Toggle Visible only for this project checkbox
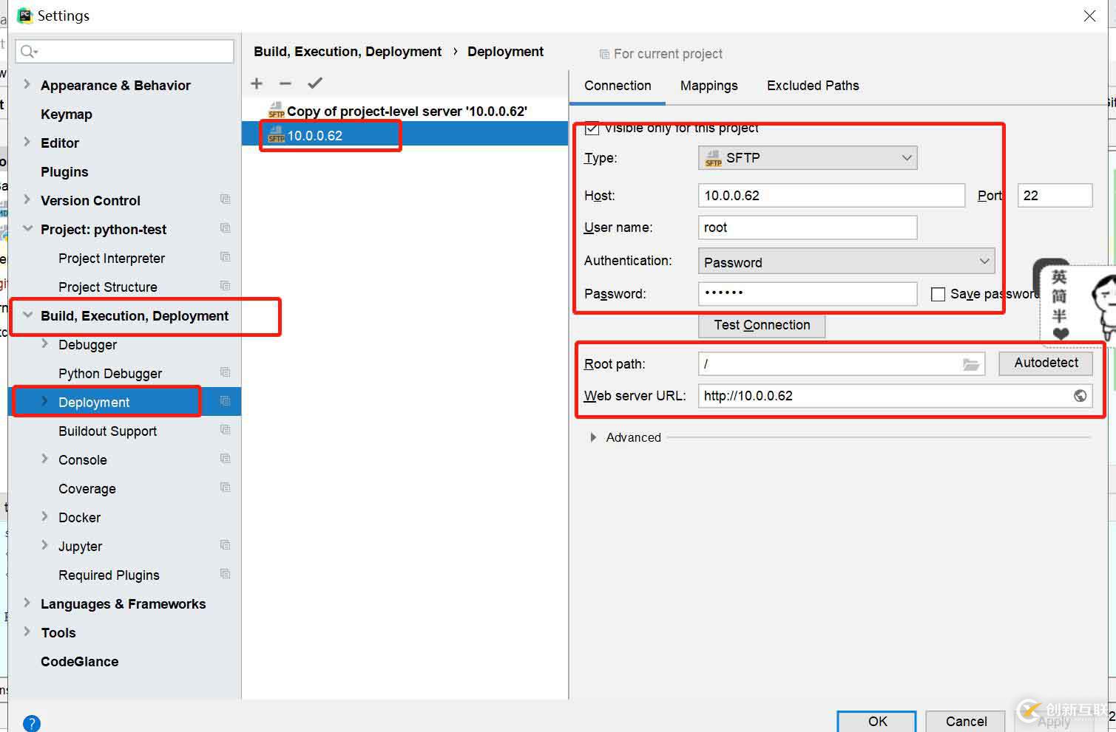 (x=592, y=129)
